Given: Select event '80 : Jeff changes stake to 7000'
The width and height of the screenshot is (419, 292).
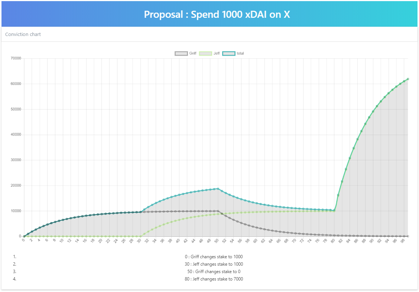Looking at the screenshot, I should point(214,279).
